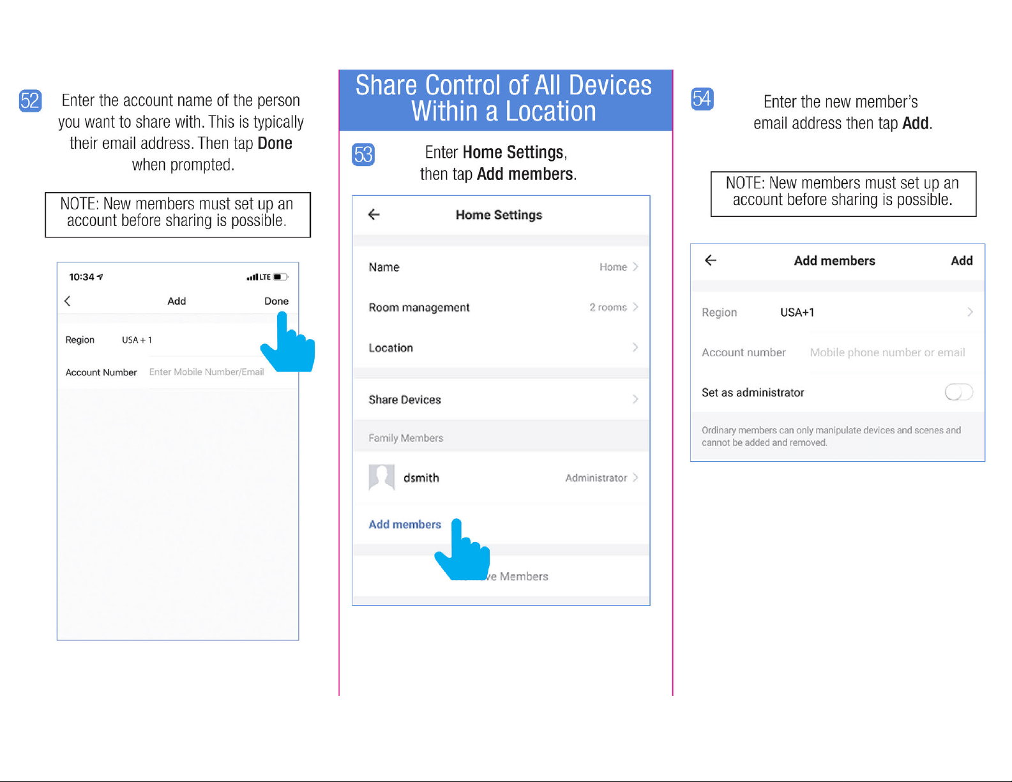The image size is (1012, 782).
Task: Click the step 54 number badge
Action: (x=702, y=99)
